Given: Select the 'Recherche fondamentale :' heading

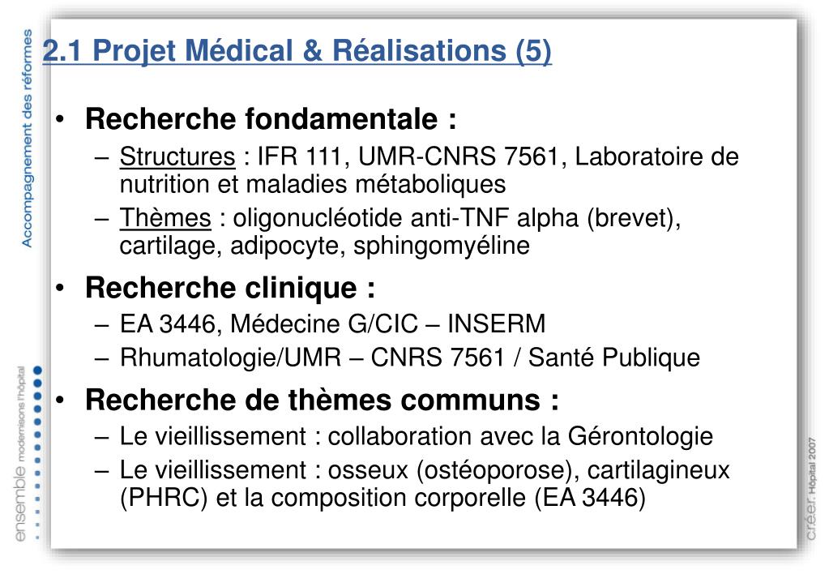Looking at the screenshot, I should point(271,118).
